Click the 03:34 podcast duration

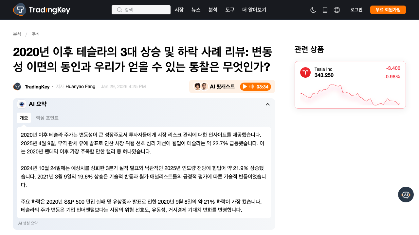(263, 87)
